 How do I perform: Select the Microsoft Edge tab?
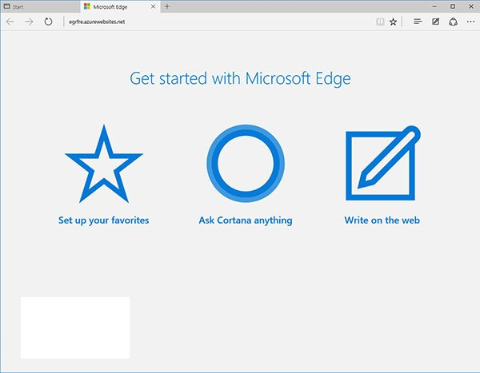point(112,6)
